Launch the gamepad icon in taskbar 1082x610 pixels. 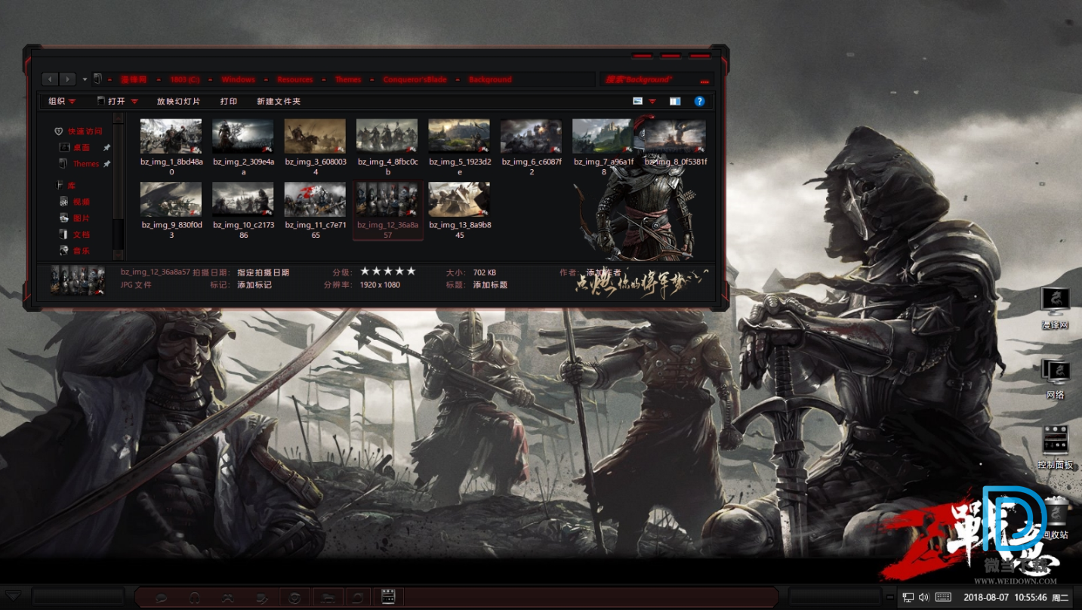pos(227,597)
